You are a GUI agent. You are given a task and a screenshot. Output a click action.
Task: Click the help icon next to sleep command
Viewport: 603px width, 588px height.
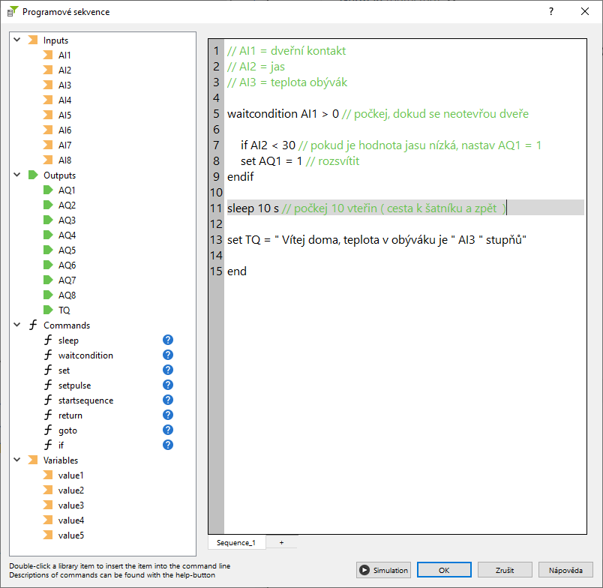[168, 340]
